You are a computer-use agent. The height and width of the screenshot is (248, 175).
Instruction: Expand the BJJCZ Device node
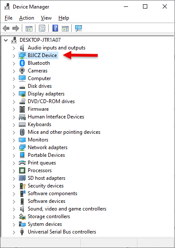pos(14,56)
